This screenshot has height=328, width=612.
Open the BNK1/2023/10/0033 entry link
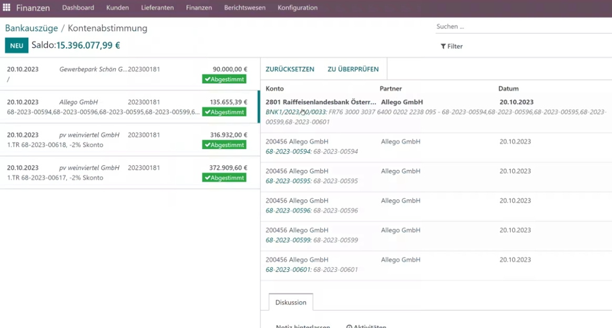coord(295,112)
